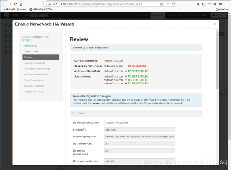
Task: Click the Initialize Metadata step
Action: click(34, 86)
